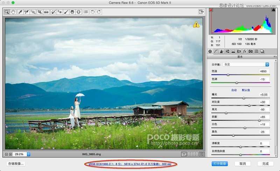Select the Radial Filter tool
Viewport: 280px width, 171px height.
(78, 12)
